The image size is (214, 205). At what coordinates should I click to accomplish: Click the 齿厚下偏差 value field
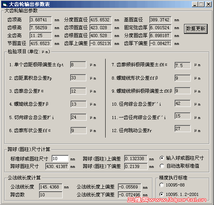[x=160, y=43]
